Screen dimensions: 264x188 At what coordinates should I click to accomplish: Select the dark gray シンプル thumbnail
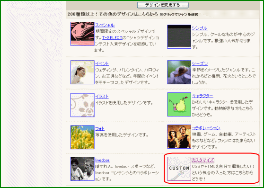point(179,37)
